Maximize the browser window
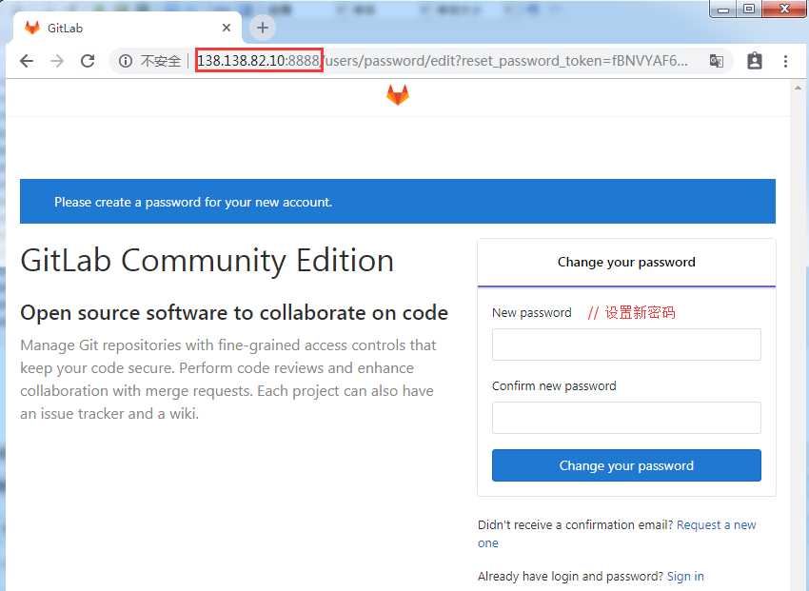Screen dimensions: 809x591 [x=749, y=9]
